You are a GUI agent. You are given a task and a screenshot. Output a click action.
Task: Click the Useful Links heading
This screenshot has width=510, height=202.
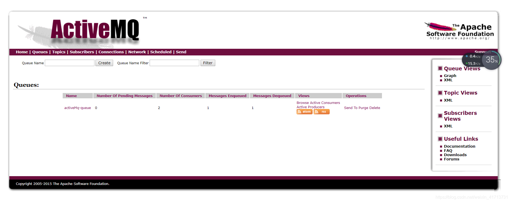[461, 139]
